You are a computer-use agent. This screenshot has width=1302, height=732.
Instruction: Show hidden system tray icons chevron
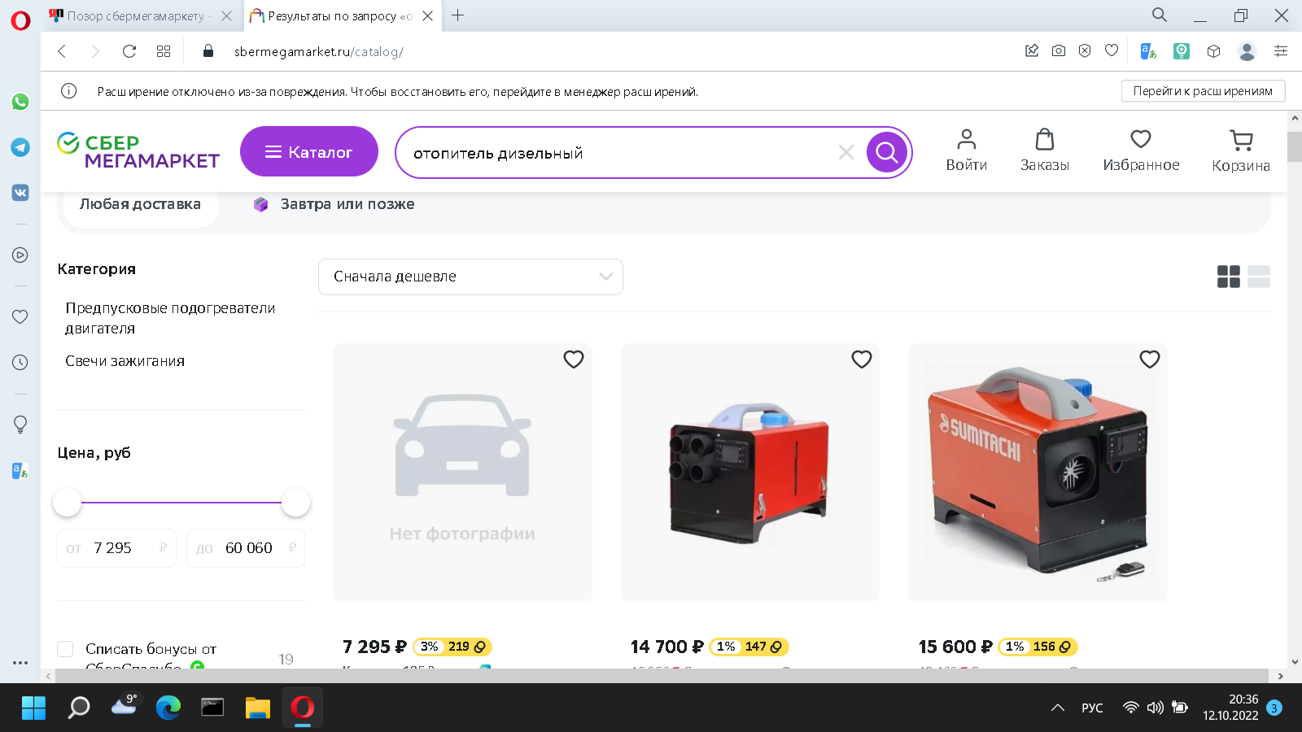coord(1058,708)
